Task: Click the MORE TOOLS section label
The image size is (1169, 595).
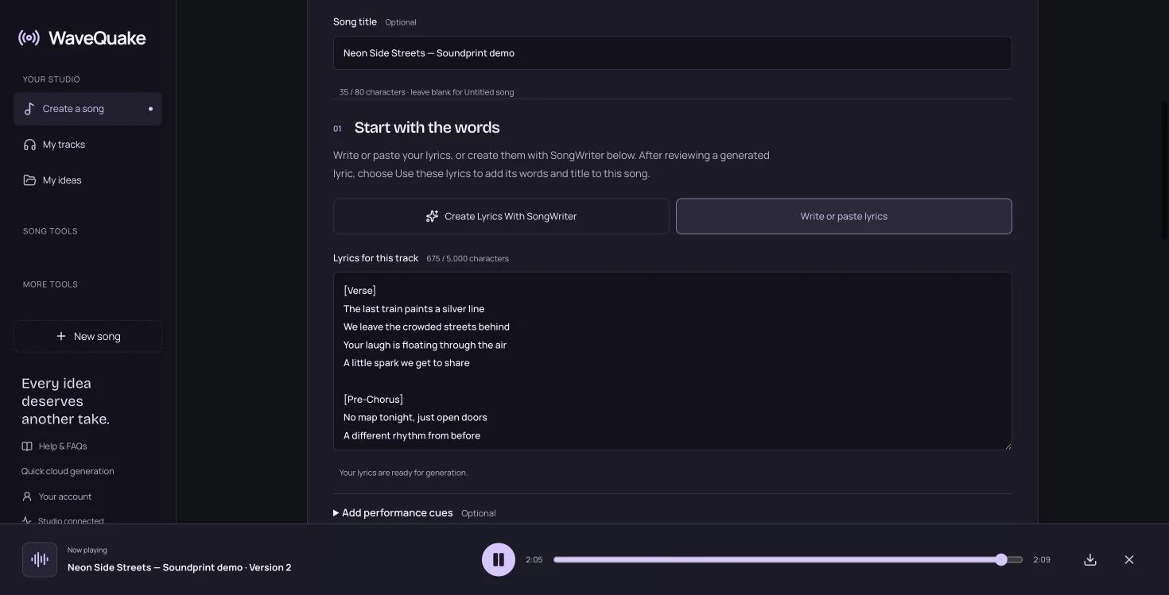Action: tap(50, 284)
